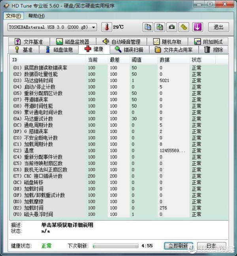Click the 最差 column header

click(x=118, y=60)
